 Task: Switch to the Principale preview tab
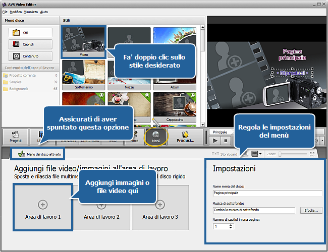pyautogui.click(x=221, y=131)
